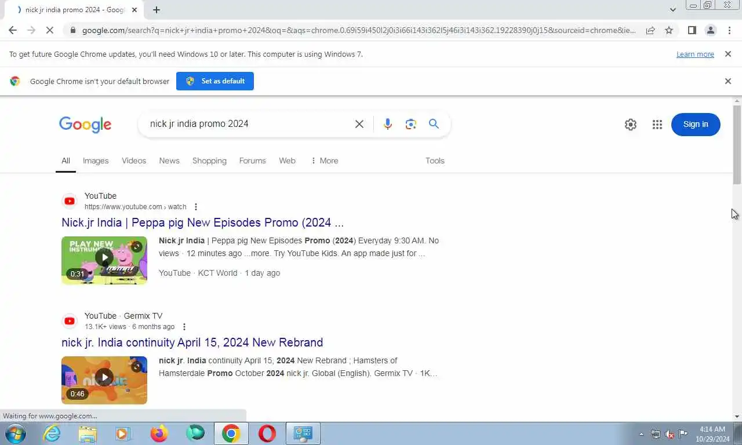This screenshot has height=445, width=742.
Task: Follow the Learn more link
Action: pos(695,54)
